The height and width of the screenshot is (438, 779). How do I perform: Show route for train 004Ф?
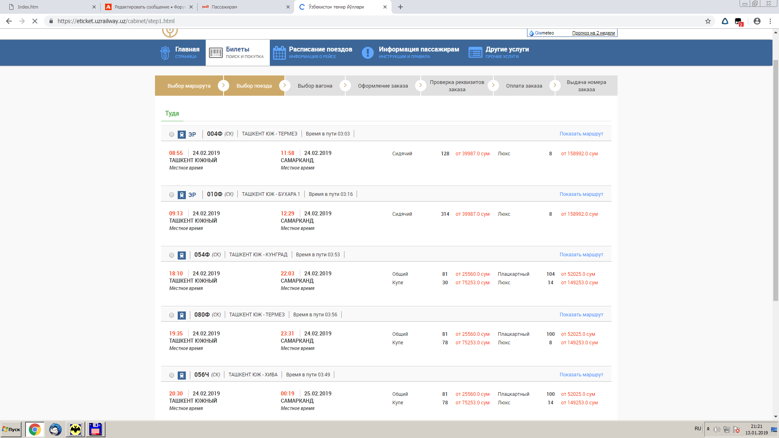point(581,134)
